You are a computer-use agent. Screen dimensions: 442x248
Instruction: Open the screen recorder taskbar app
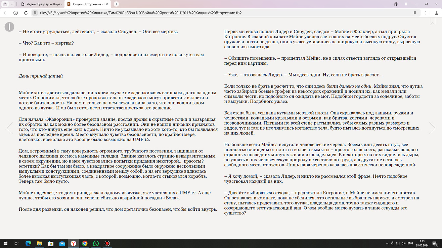pos(107,243)
